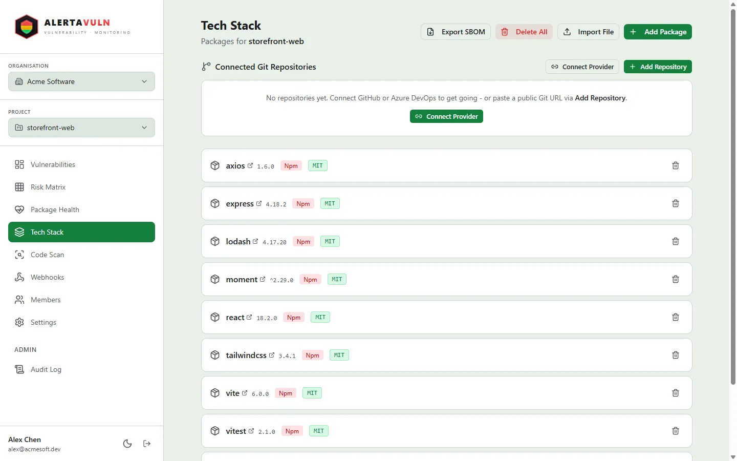Click the version 18.2.0 on the react row
The width and height of the screenshot is (737, 461).
pyautogui.click(x=267, y=318)
